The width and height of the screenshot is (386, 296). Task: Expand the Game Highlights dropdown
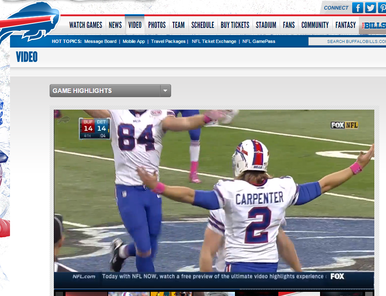(x=110, y=91)
